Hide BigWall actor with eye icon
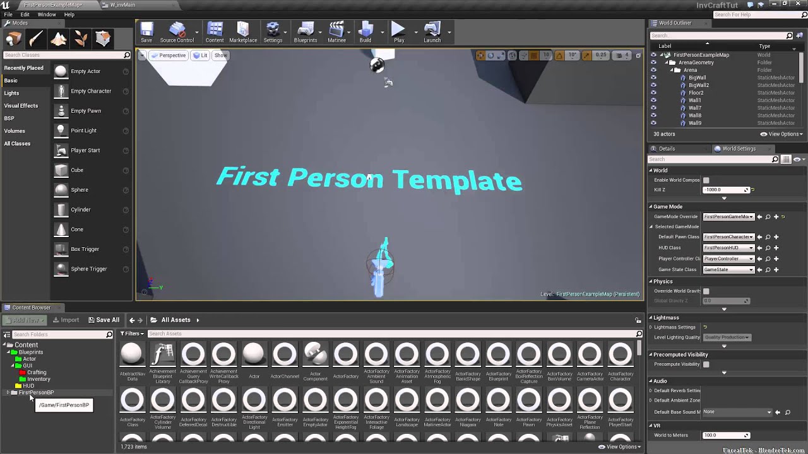This screenshot has height=454, width=808. [653, 78]
